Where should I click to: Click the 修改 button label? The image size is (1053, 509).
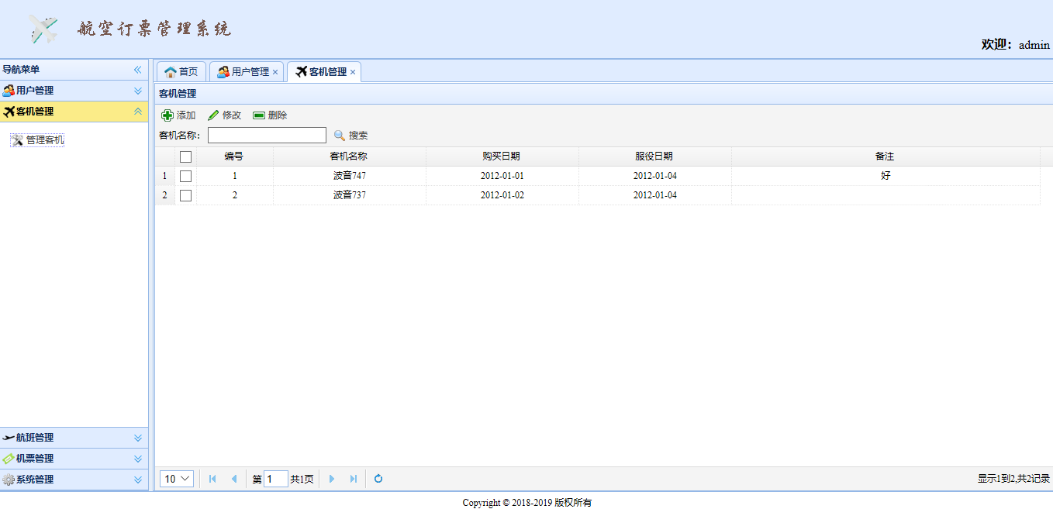(x=232, y=115)
